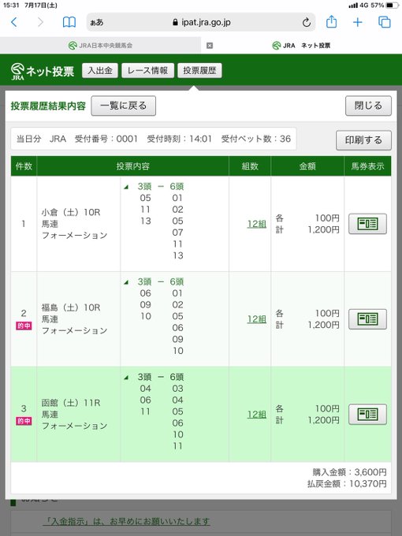Tap the 4G signal strength indicator
Viewport: 402px width, 536px height.
[358, 6]
